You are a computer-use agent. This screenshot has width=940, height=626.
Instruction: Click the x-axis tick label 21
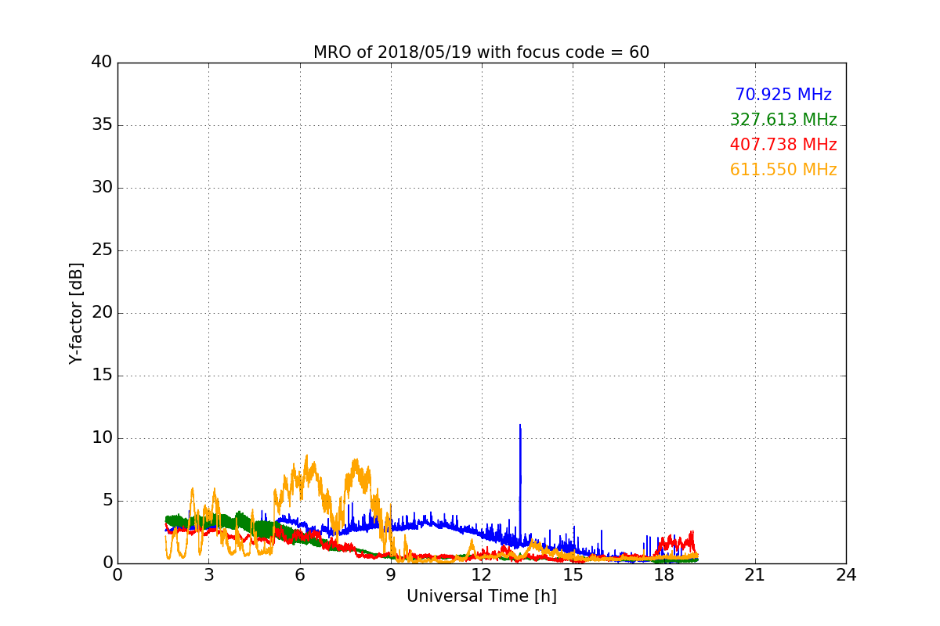(755, 574)
